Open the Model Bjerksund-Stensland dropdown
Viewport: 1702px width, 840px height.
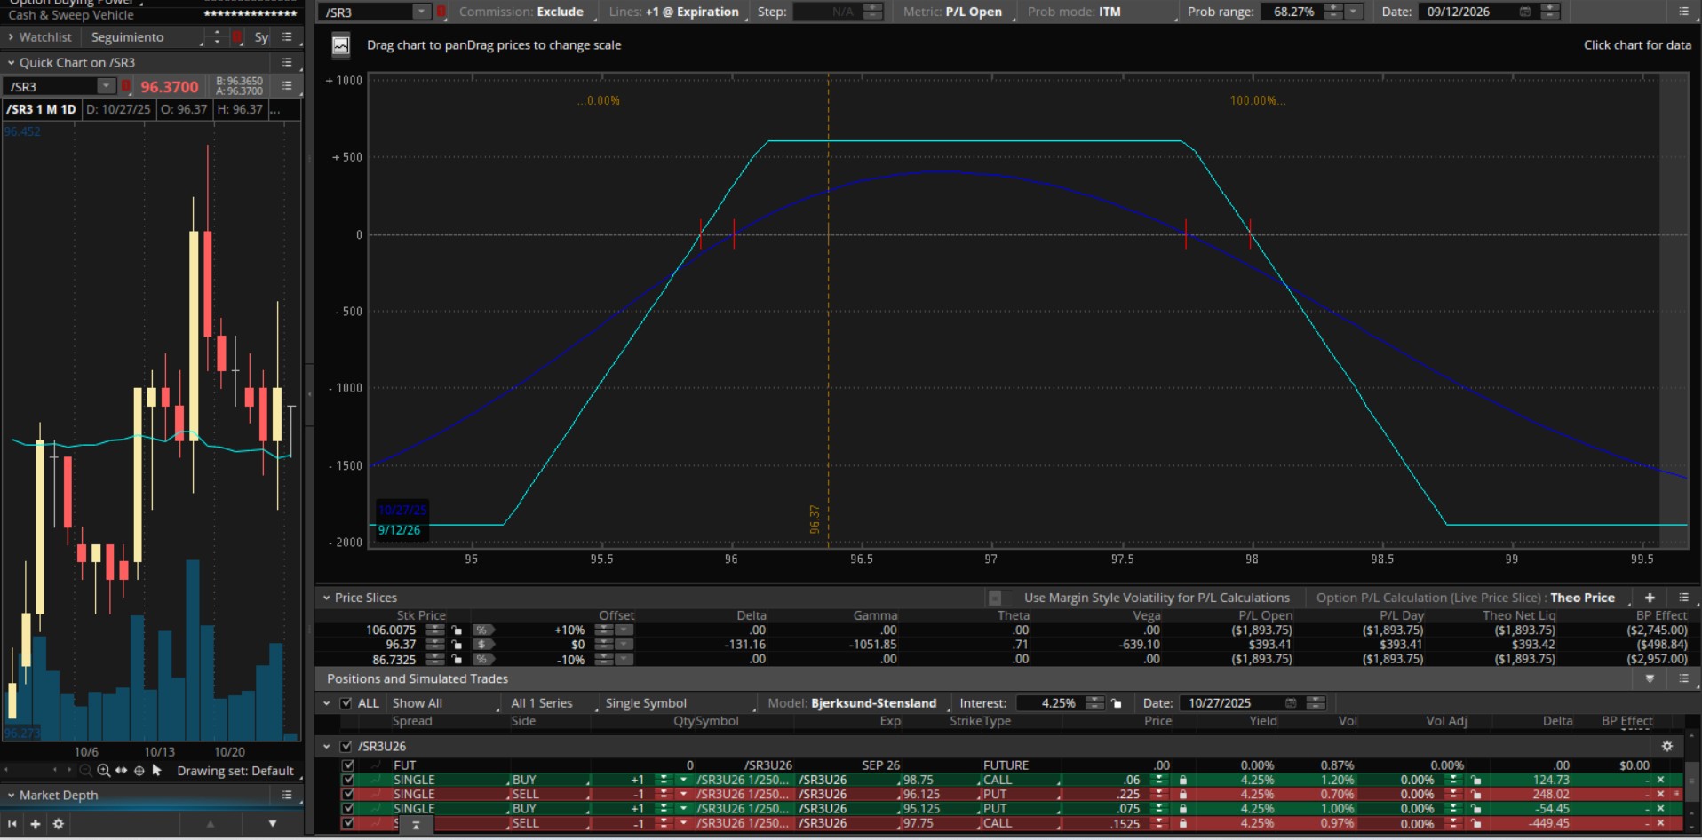coord(872,703)
